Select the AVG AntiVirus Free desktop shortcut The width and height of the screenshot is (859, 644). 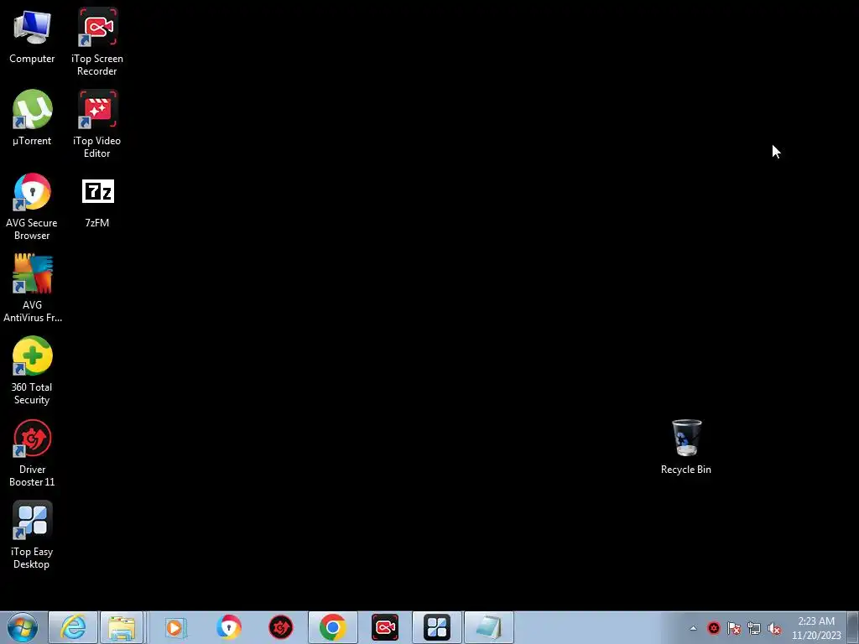click(x=32, y=288)
